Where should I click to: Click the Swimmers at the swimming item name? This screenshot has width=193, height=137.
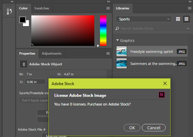[x=154, y=64]
